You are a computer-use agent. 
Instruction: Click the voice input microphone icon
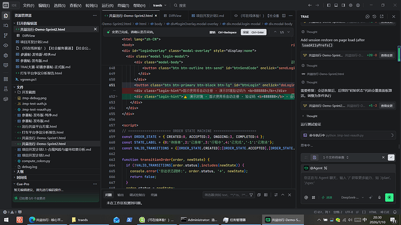click(379, 197)
